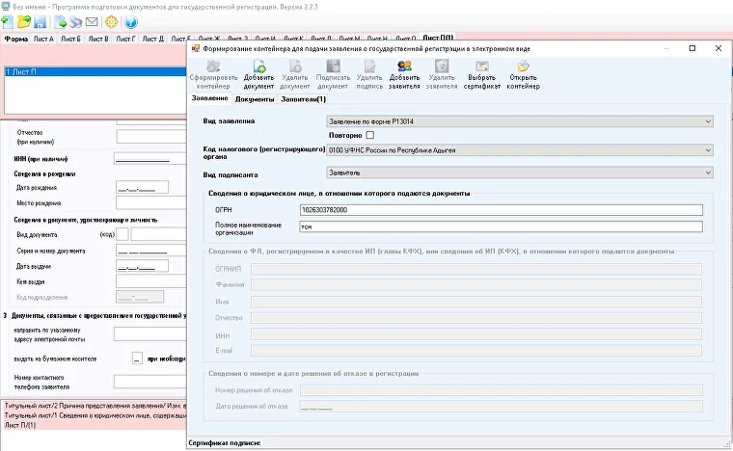Open the Лист Б tab
The height and width of the screenshot is (451, 733).
(70, 40)
